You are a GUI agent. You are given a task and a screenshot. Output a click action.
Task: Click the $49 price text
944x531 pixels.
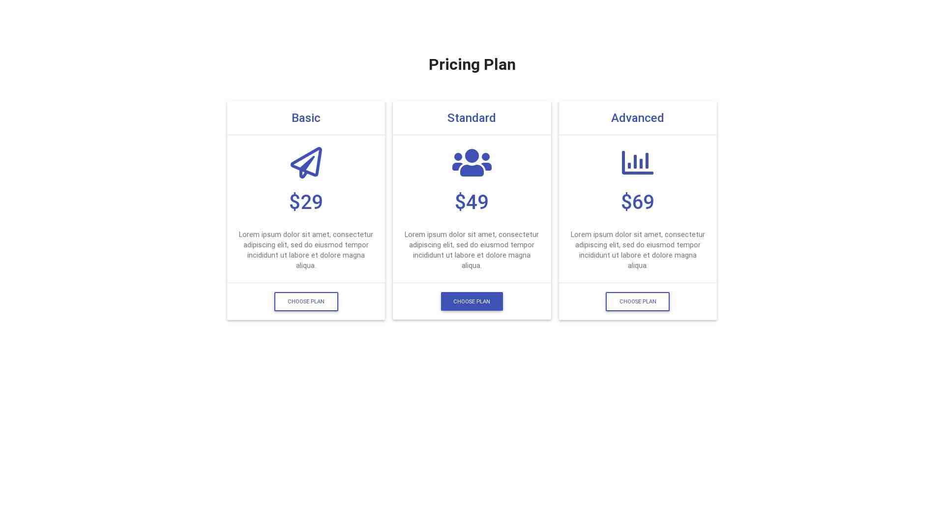pyautogui.click(x=472, y=202)
